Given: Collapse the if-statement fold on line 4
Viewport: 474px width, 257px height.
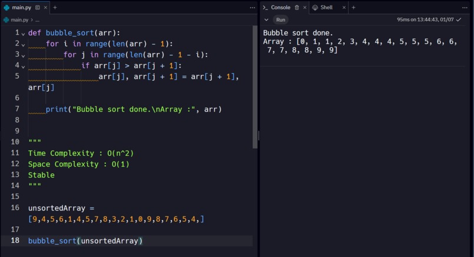Looking at the screenshot, I should (x=23, y=66).
